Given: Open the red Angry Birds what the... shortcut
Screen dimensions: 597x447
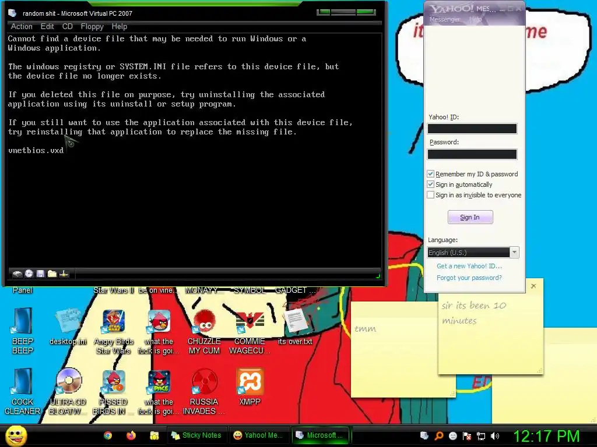Looking at the screenshot, I should [159, 331].
